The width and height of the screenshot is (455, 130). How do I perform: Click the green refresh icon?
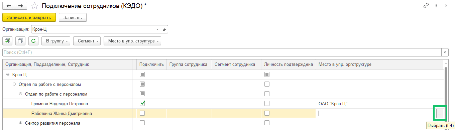point(33,41)
